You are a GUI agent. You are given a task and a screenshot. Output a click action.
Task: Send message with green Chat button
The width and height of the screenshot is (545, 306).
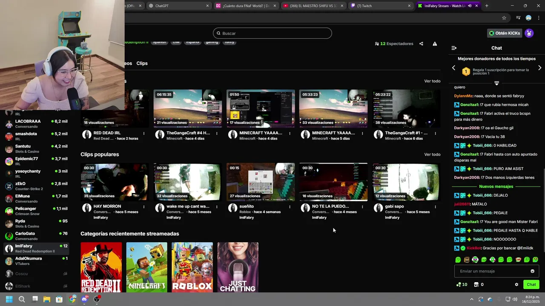pos(531,285)
